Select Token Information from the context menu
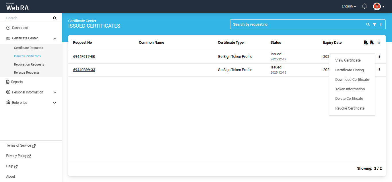Viewport: 392px width, 182px height. click(x=350, y=89)
